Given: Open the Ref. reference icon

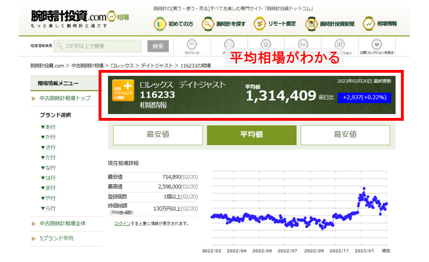Looking at the screenshot, I should tap(303, 44).
